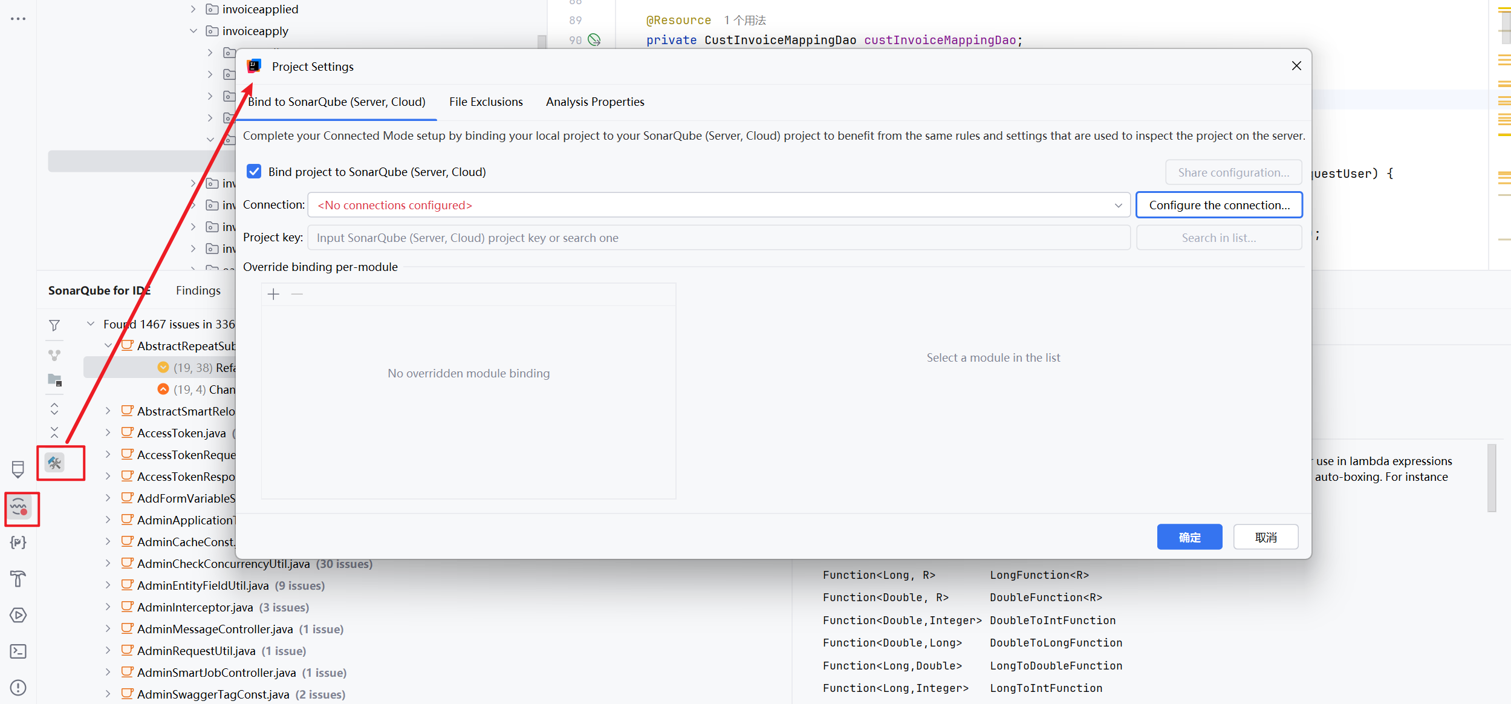Click the analyze all project files icon
The width and height of the screenshot is (1511, 704).
(54, 380)
